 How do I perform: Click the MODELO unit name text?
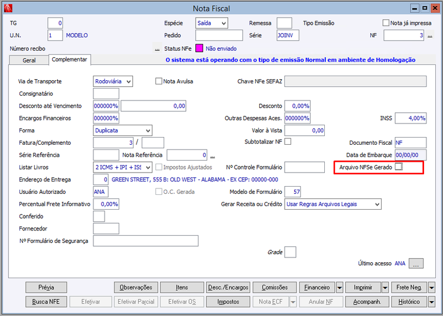pos(77,35)
